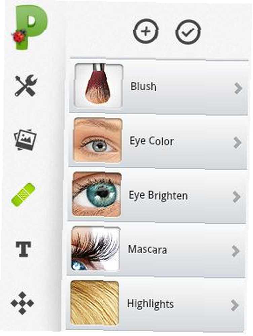Click the blush brush thumbnail

tap(99, 85)
